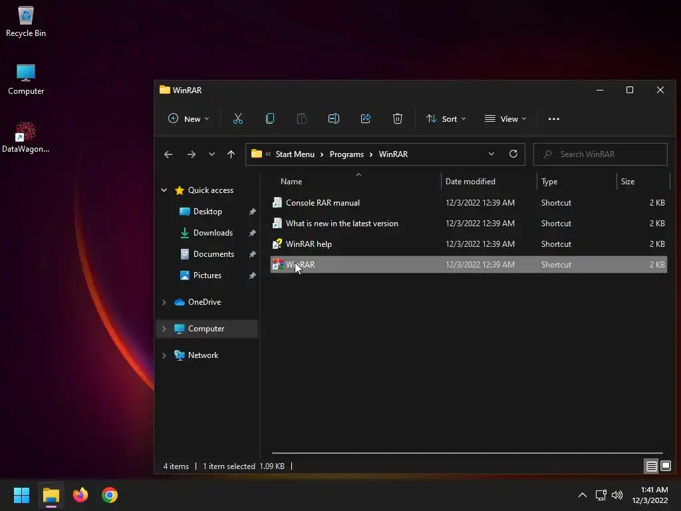The image size is (681, 511).
Task: Select Documents in Quick access
Action: pyautogui.click(x=213, y=254)
